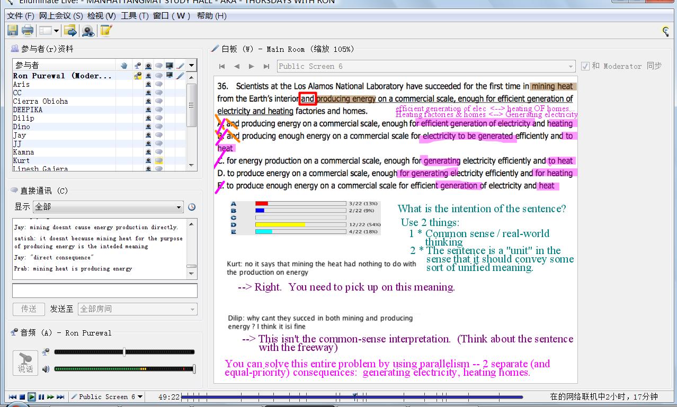This screenshot has height=407, width=677.
Task: Open the 窗口 (W) menu
Action: 172,15
